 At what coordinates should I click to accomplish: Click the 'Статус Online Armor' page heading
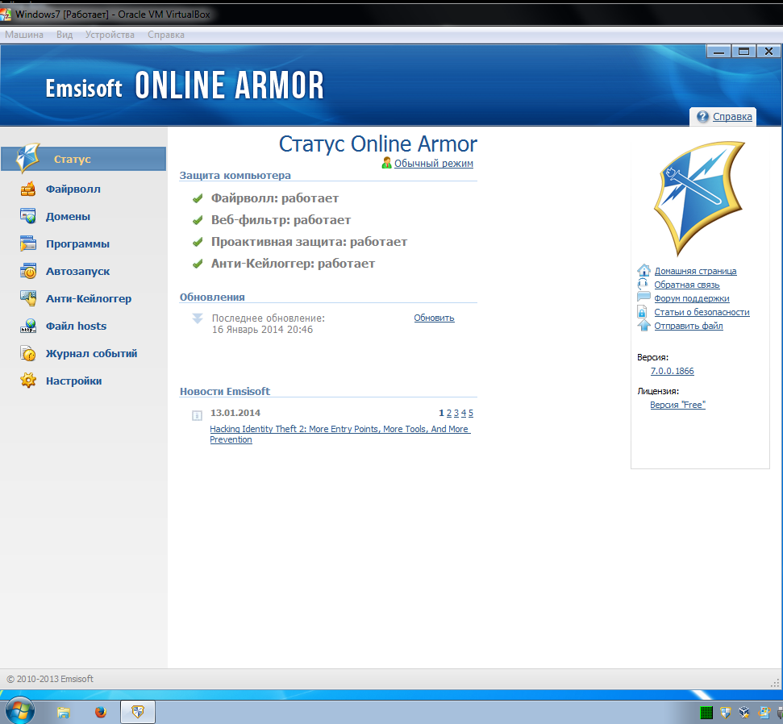(x=377, y=144)
